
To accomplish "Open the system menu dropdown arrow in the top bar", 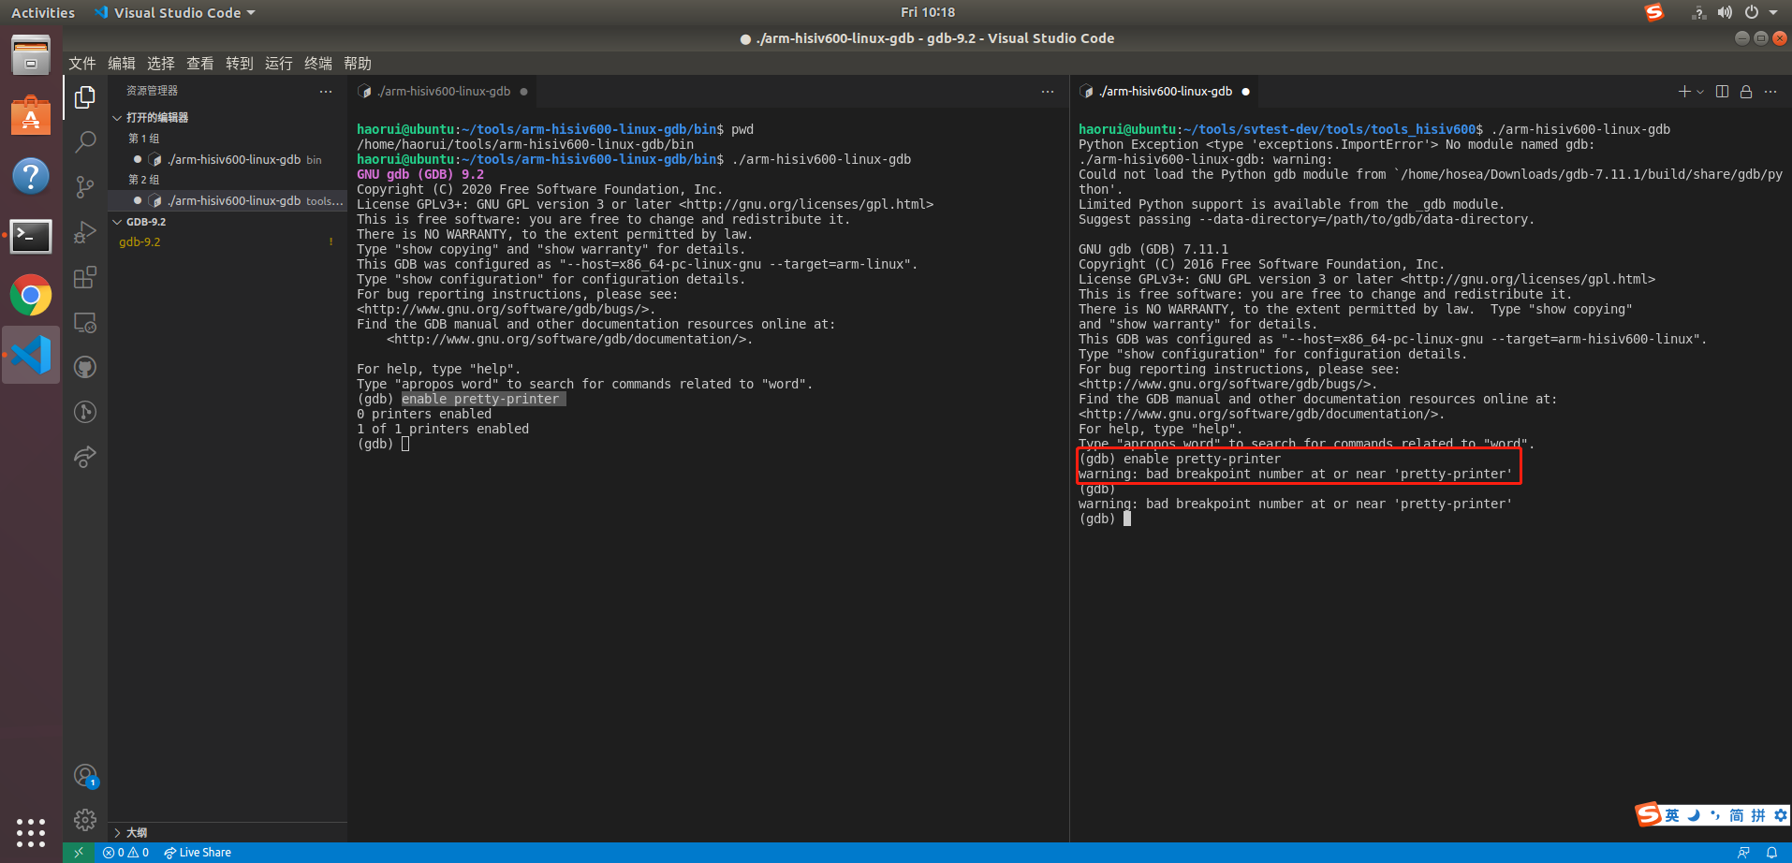I will tap(1773, 12).
